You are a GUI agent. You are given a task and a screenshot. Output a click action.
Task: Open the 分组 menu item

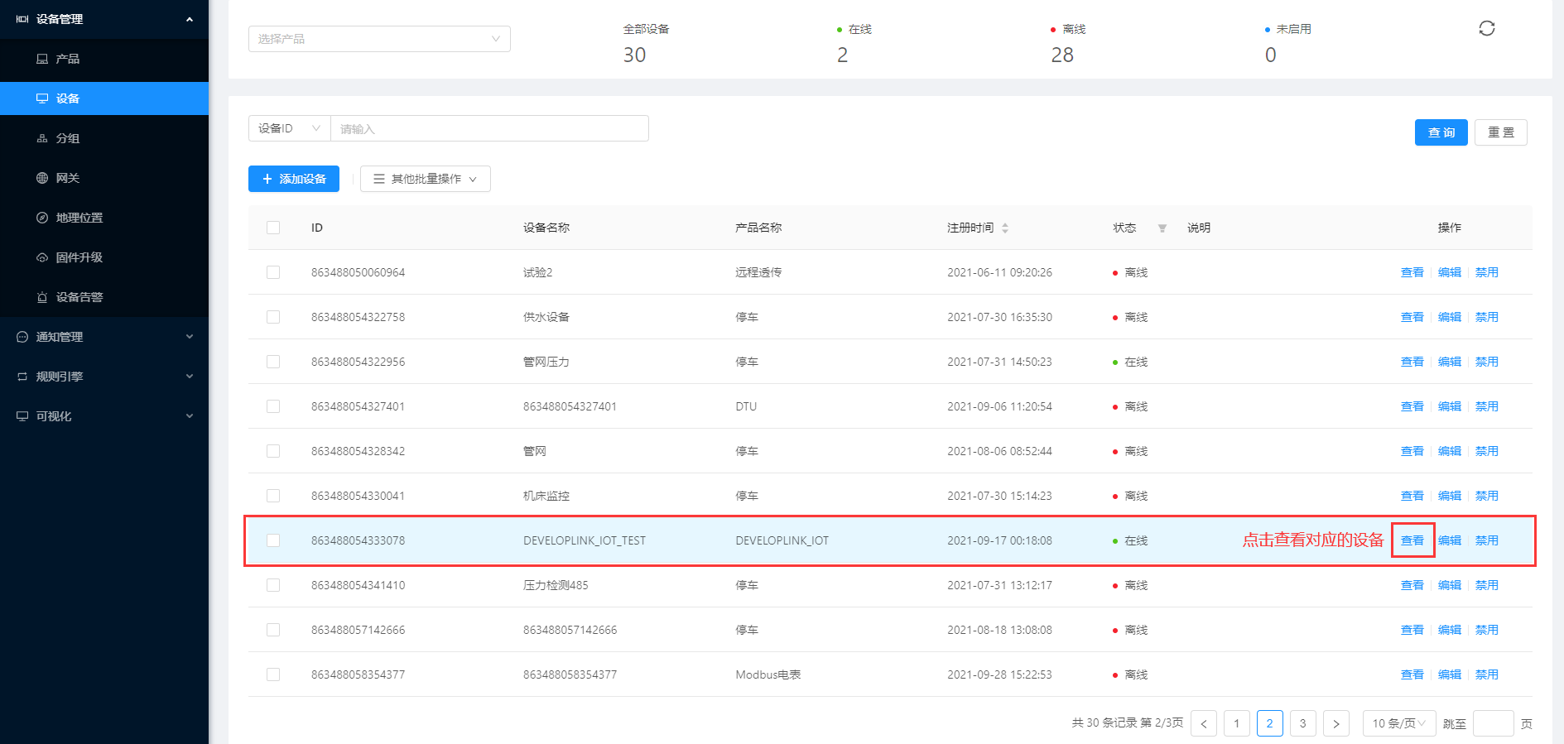pyautogui.click(x=104, y=138)
